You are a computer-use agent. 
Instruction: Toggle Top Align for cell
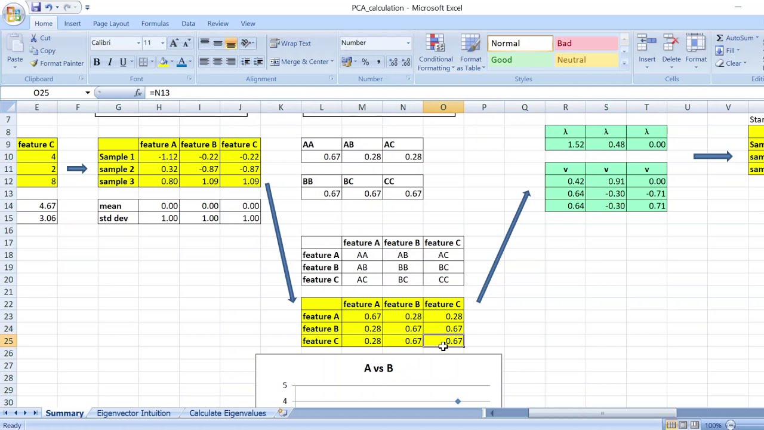coord(205,43)
